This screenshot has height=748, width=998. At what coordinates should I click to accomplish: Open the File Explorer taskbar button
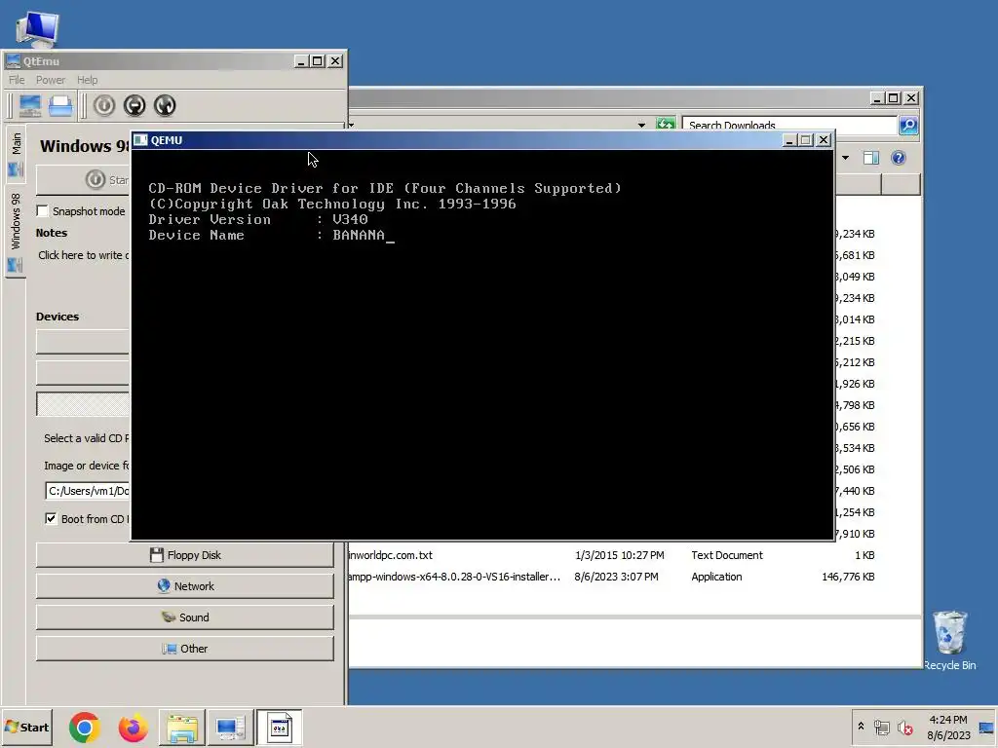pyautogui.click(x=182, y=728)
